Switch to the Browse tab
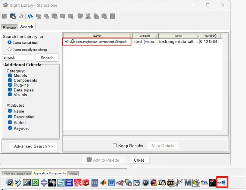 tap(9, 28)
